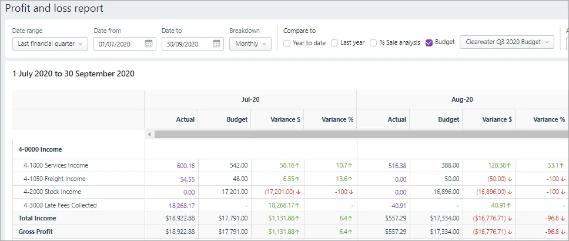Enable the Year to date checkbox
This screenshot has height=241, width=569.
[x=287, y=43]
